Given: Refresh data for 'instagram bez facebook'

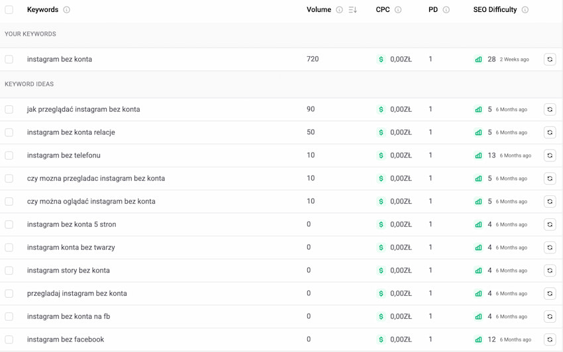Looking at the screenshot, I should coord(550,339).
